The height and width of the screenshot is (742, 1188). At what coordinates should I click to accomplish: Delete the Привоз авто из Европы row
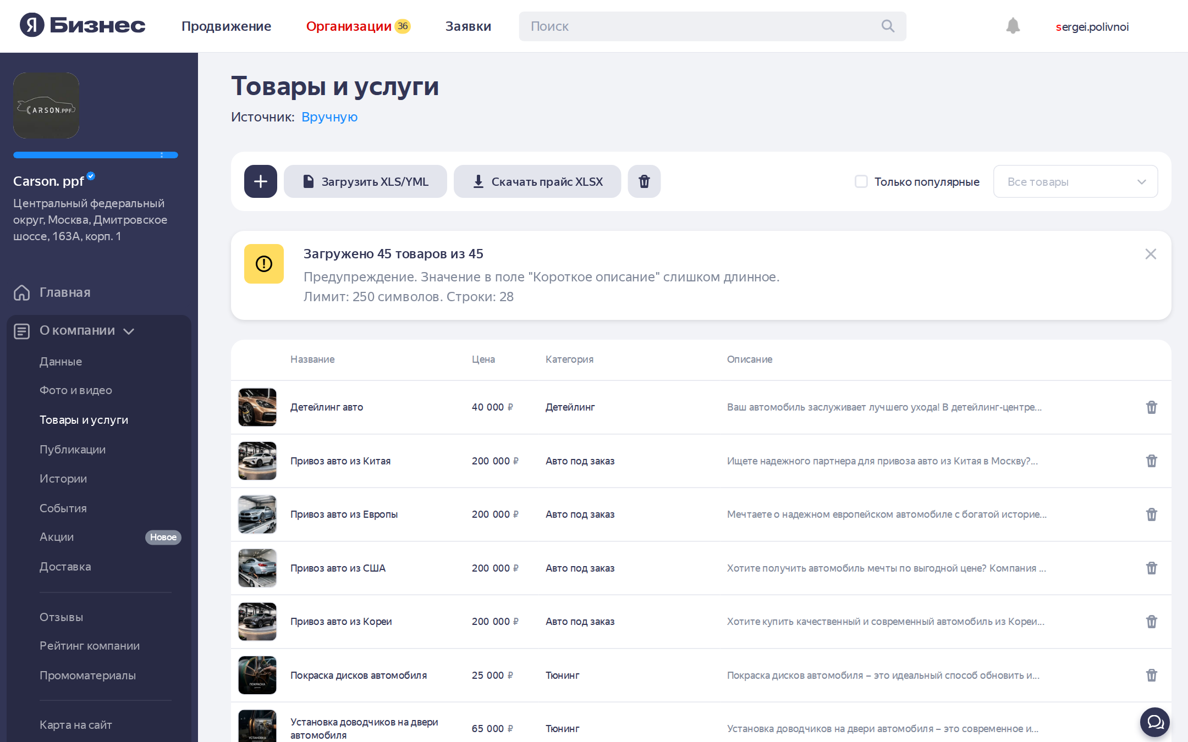1152,514
